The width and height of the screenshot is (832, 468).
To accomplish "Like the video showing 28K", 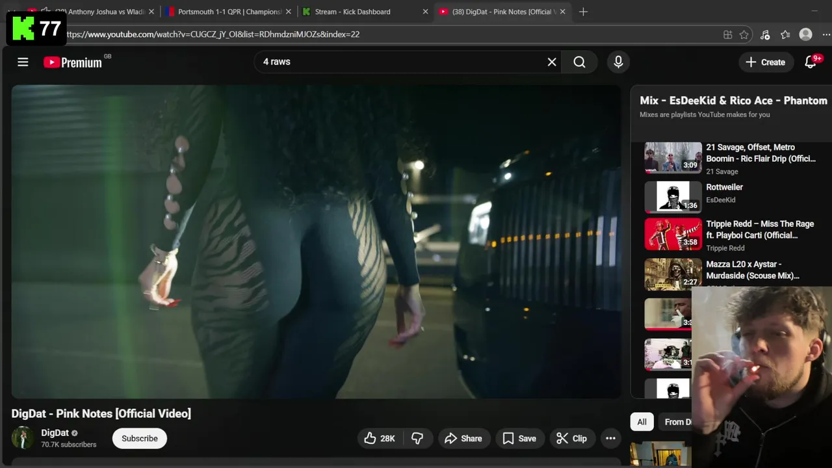I will tap(380, 438).
